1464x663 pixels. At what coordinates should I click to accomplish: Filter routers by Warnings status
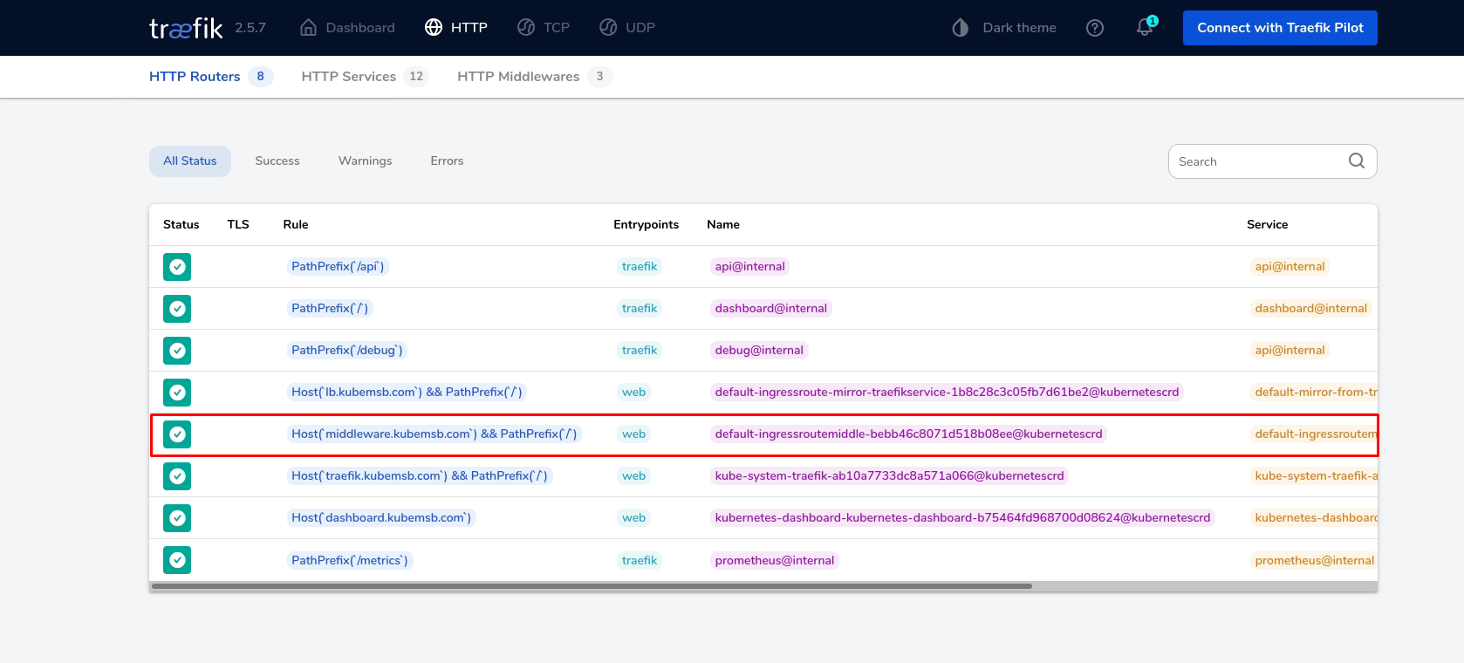click(x=365, y=161)
